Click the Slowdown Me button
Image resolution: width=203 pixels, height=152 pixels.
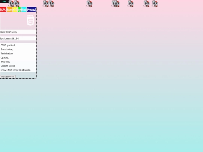8,77
